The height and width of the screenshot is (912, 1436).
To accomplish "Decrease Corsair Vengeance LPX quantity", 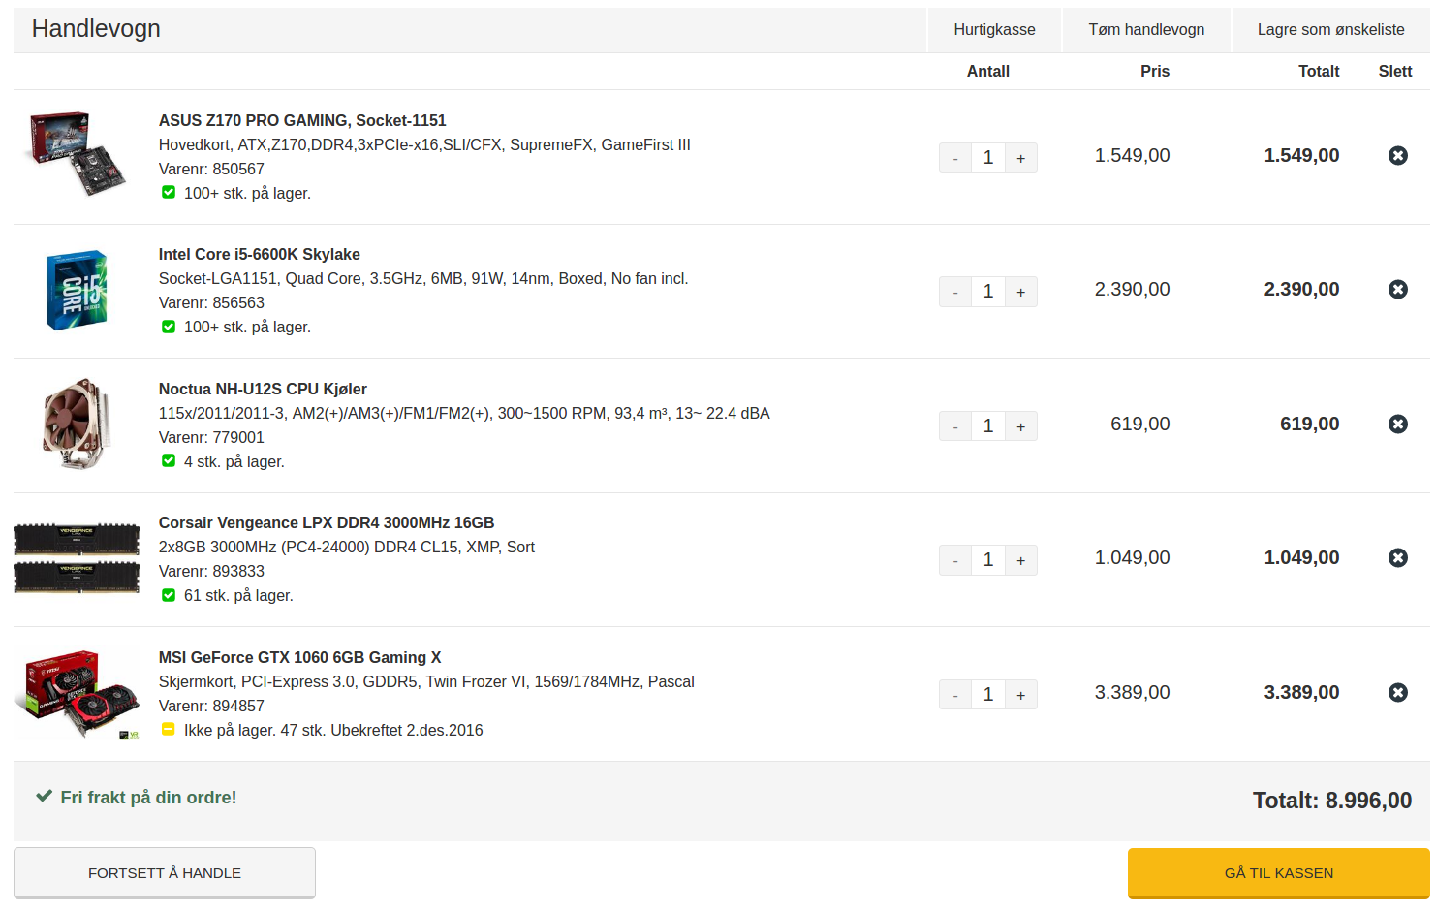I will tap(955, 560).
